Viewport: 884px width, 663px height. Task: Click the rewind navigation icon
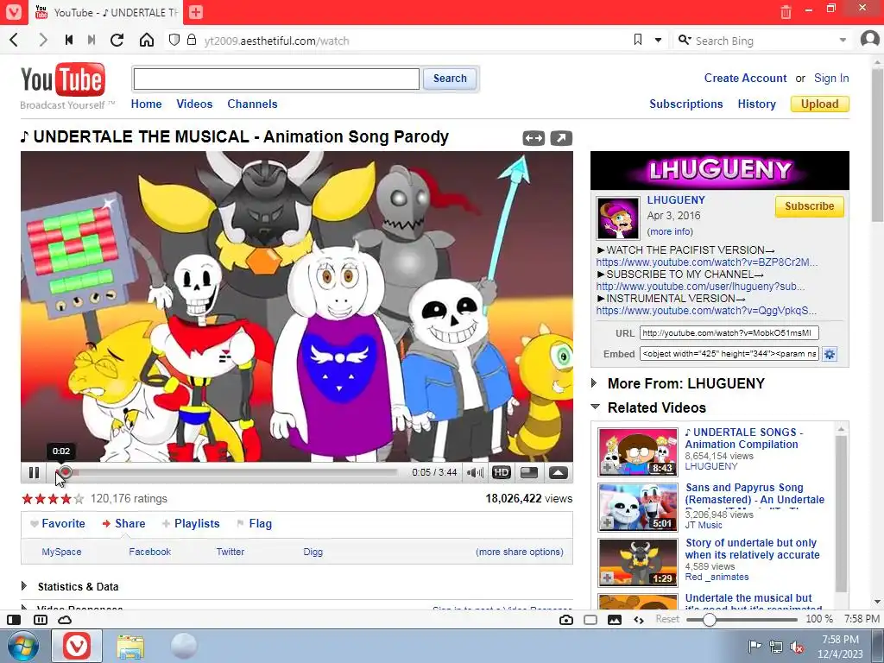[x=69, y=40]
